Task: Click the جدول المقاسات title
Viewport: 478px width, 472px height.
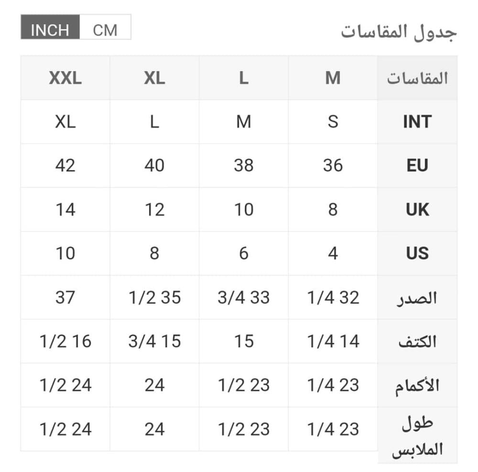Action: 399,32
